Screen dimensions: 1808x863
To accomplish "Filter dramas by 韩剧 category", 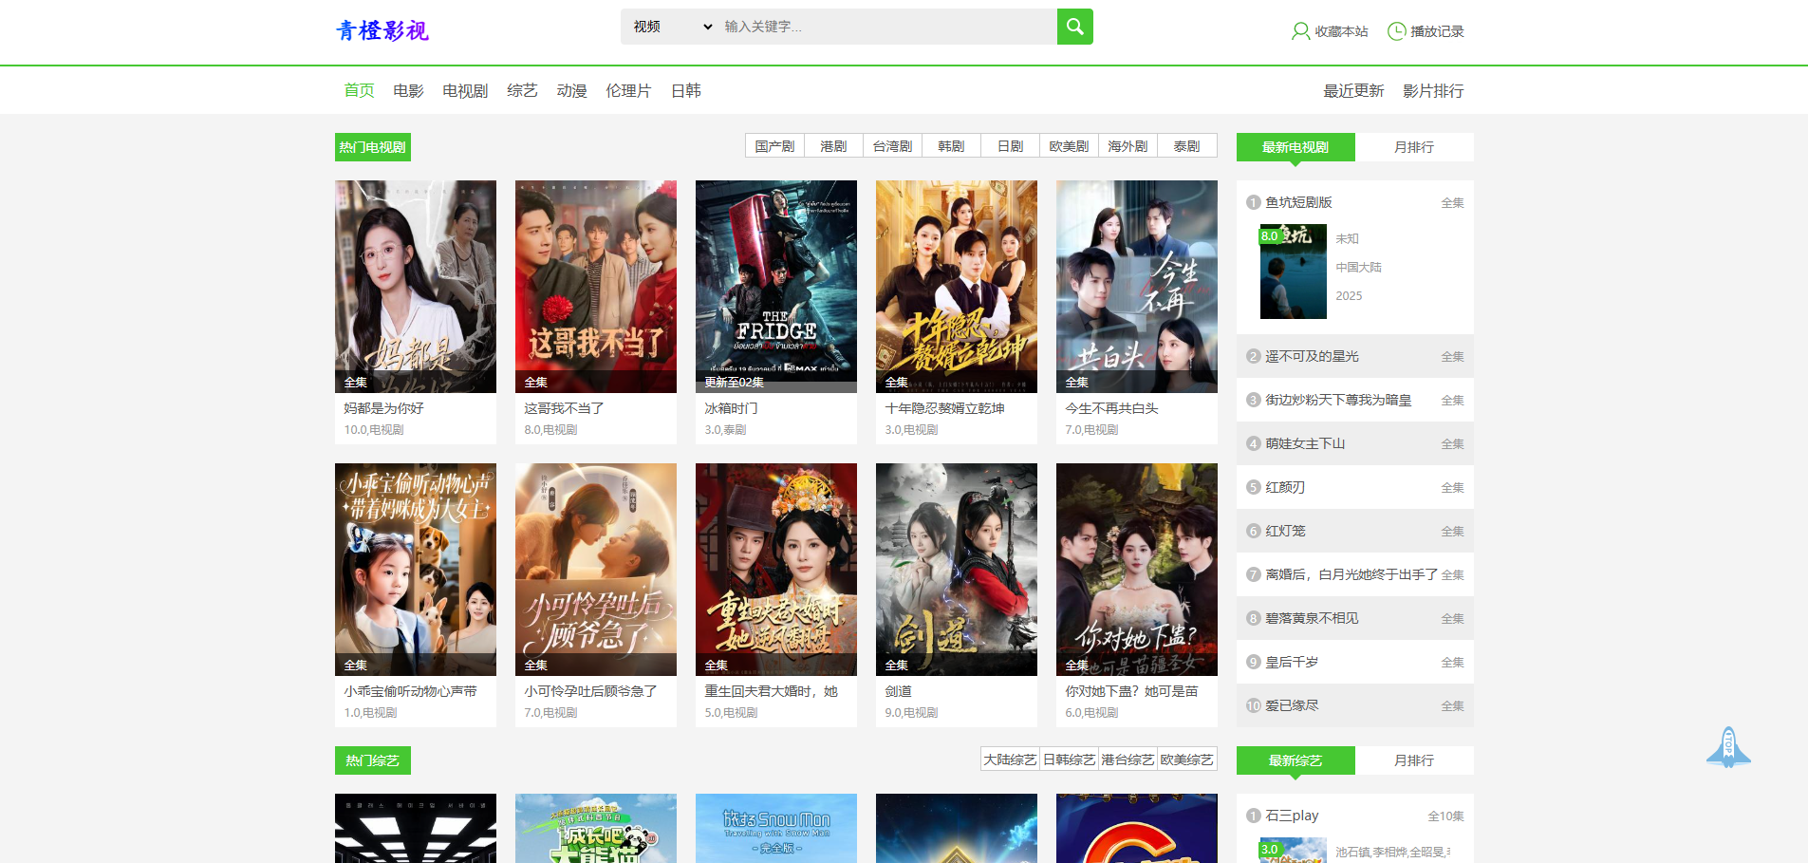I will point(951,146).
